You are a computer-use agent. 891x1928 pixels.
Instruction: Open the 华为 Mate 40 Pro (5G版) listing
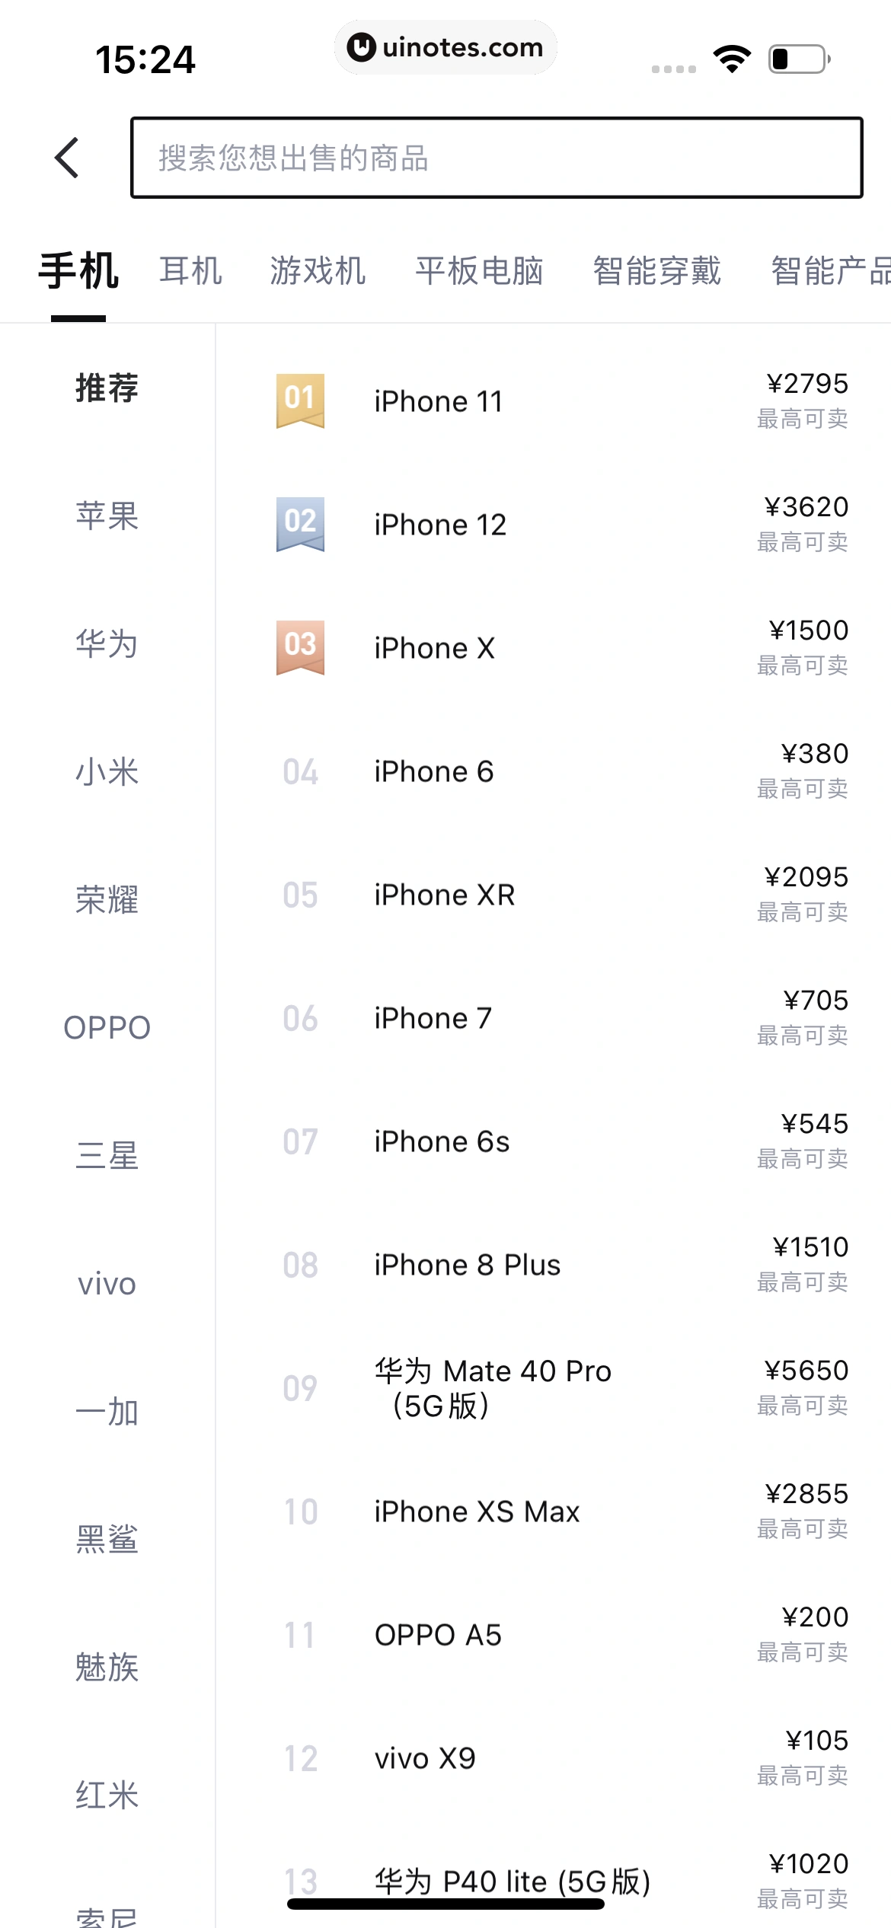(493, 1388)
